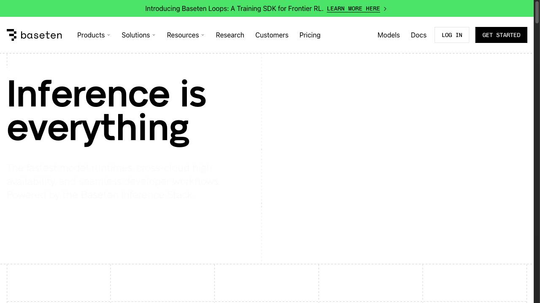
Task: Open the Customers nav item
Action: (x=272, y=35)
